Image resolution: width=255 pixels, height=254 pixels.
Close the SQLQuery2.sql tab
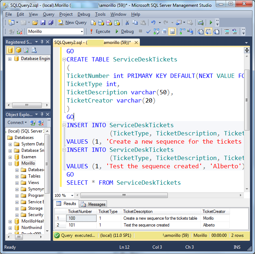click(136, 43)
